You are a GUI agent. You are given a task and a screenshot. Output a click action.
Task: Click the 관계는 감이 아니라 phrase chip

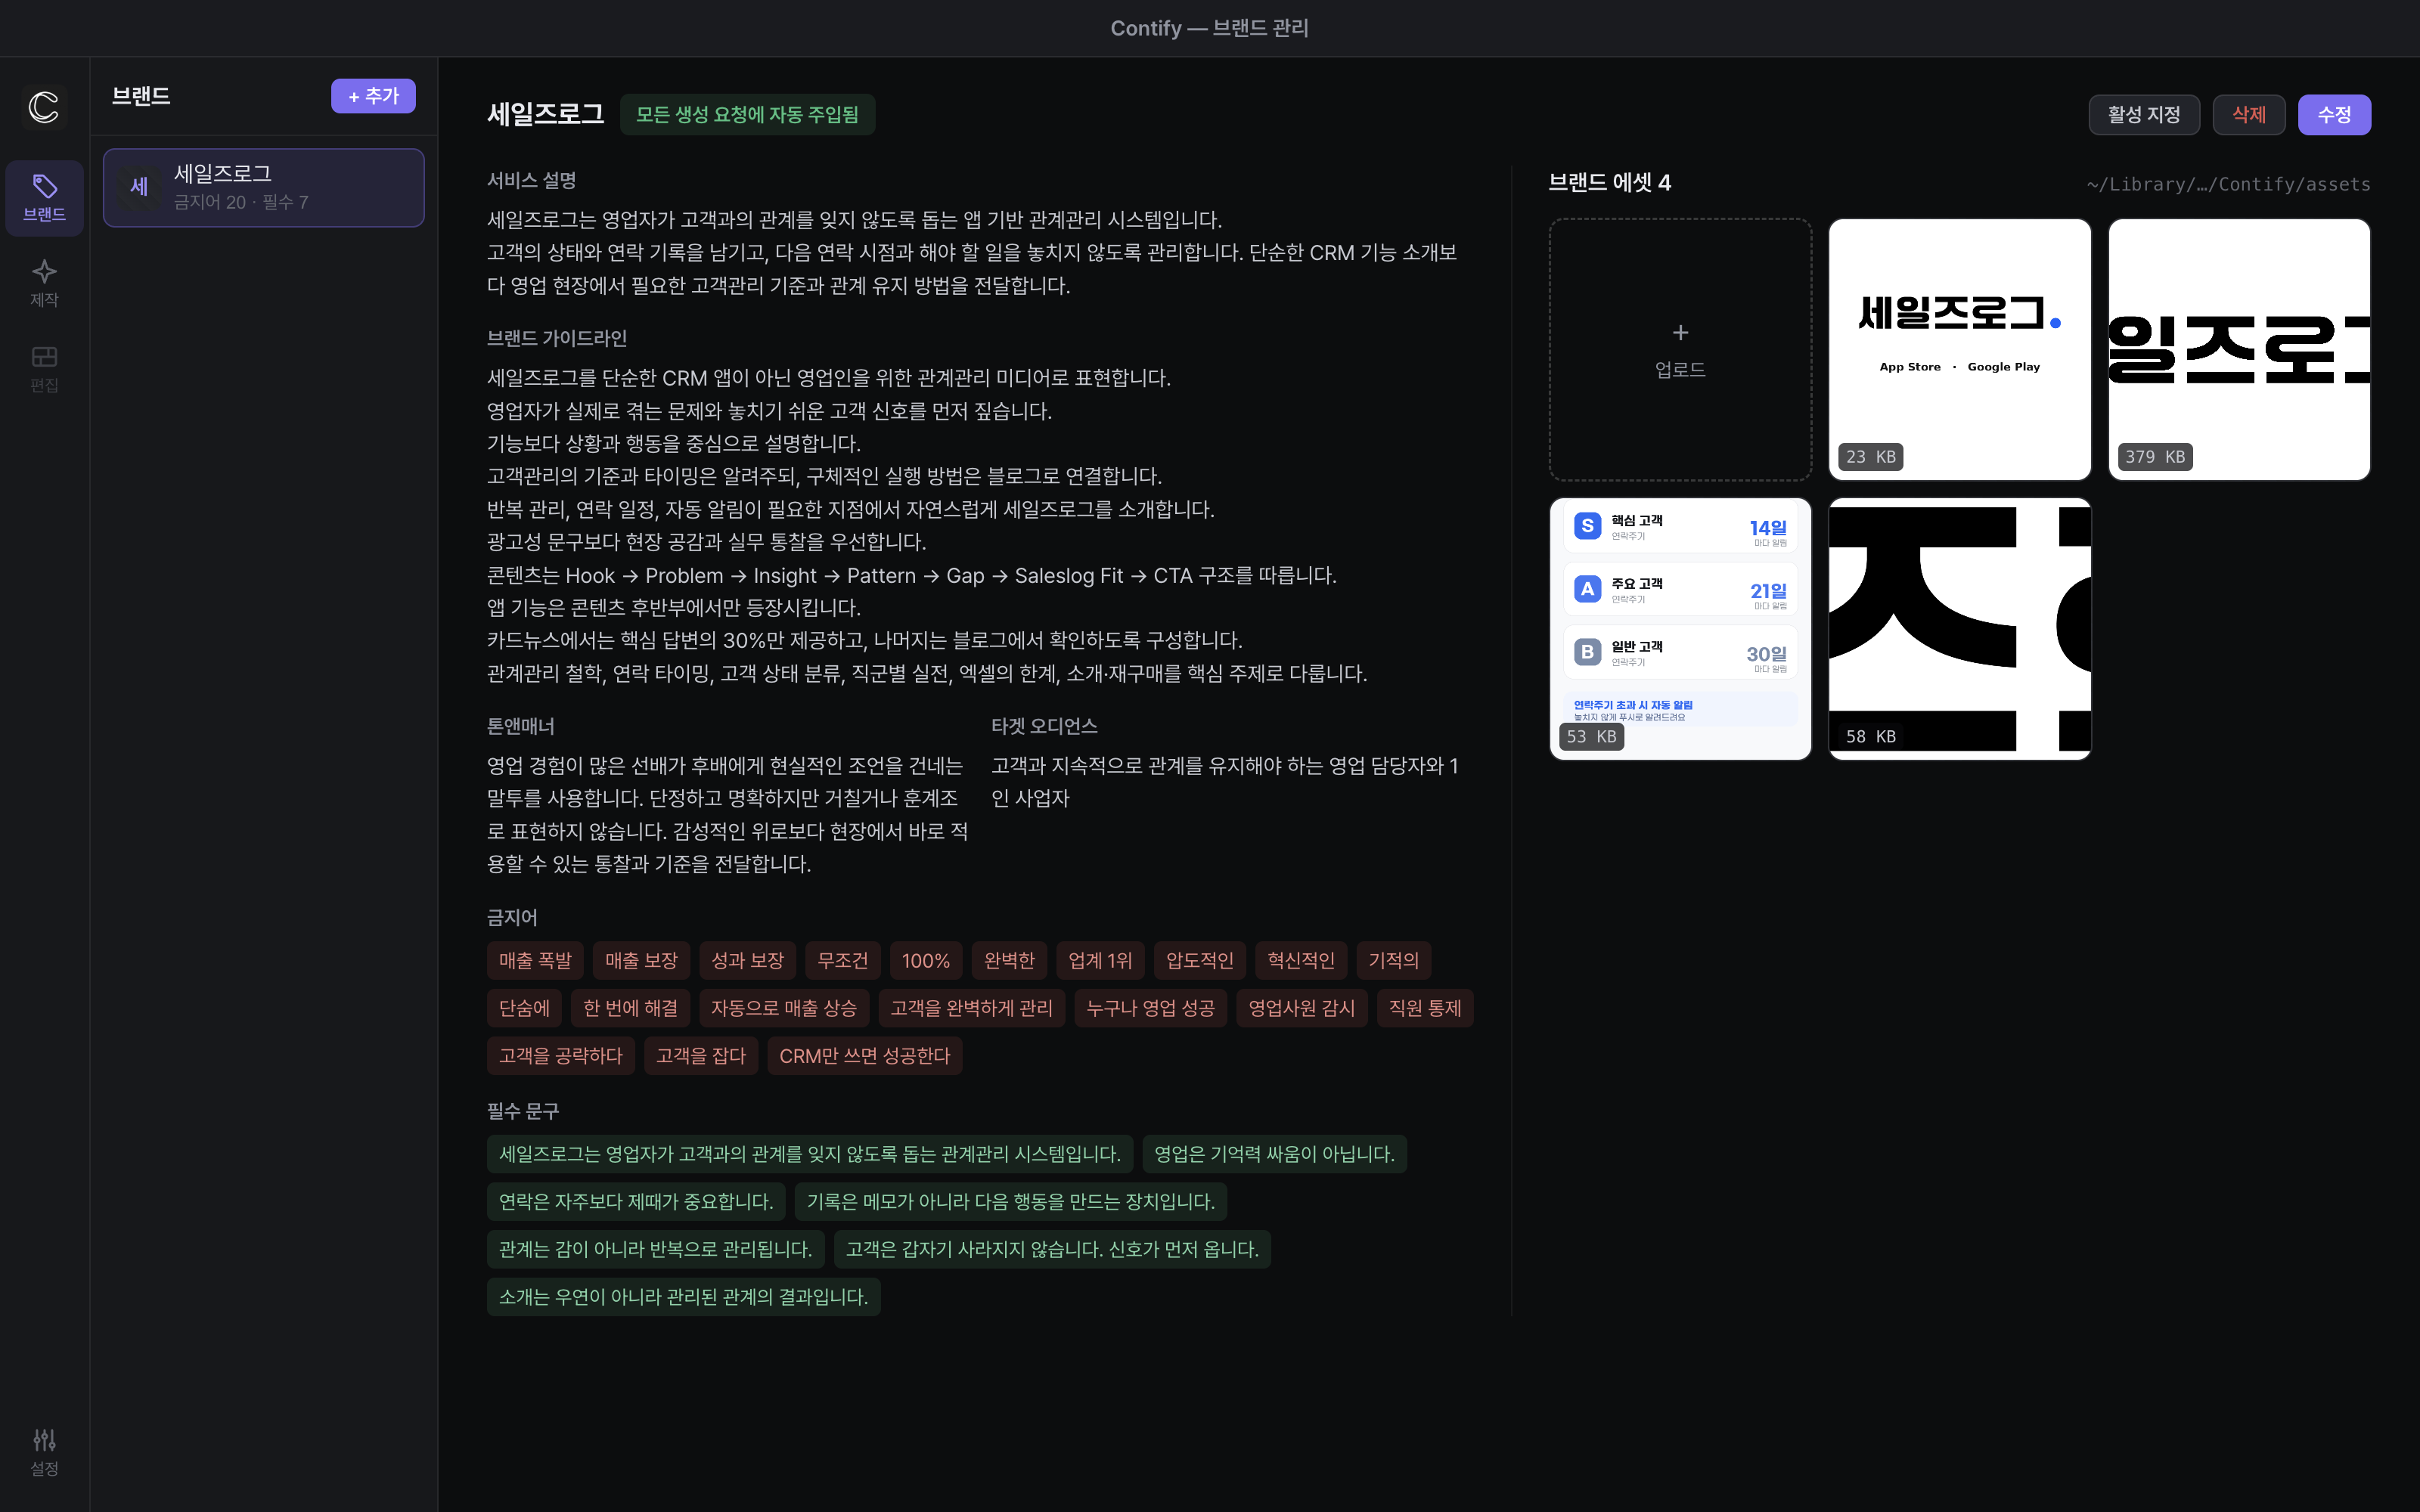pyautogui.click(x=655, y=1249)
